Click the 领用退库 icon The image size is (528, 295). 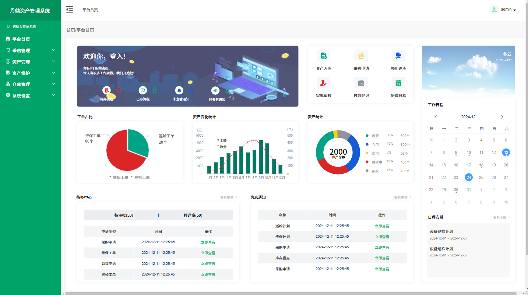point(398,56)
